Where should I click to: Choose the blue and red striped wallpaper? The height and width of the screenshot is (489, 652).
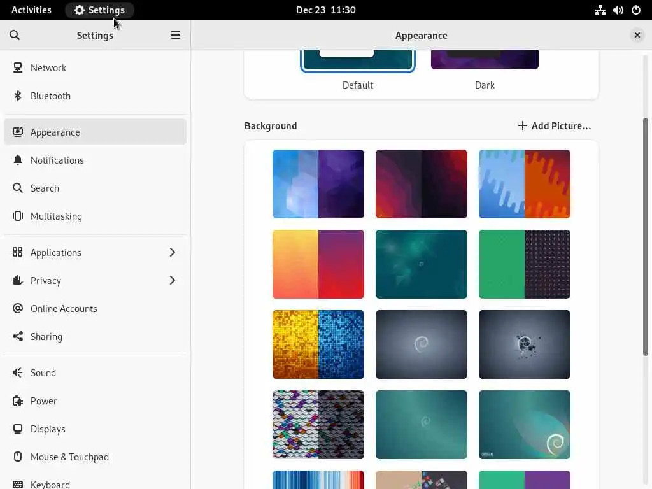(318, 480)
